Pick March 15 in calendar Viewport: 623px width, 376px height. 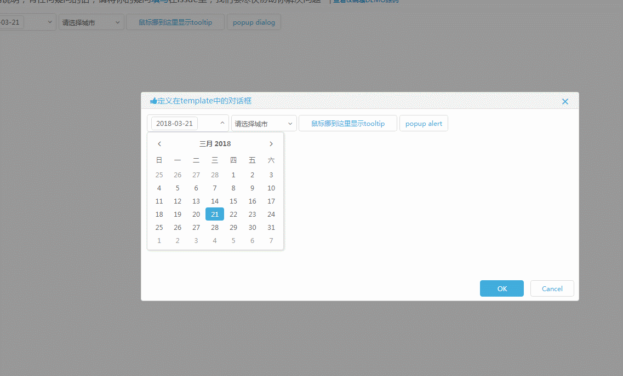[233, 201]
